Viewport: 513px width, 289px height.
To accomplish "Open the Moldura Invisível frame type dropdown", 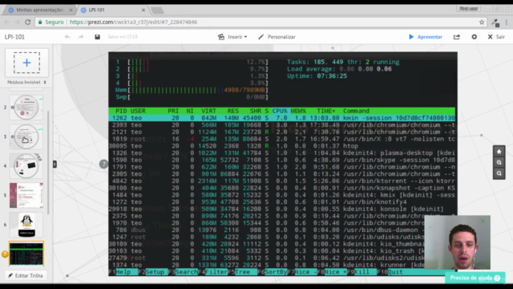I will click(26, 82).
